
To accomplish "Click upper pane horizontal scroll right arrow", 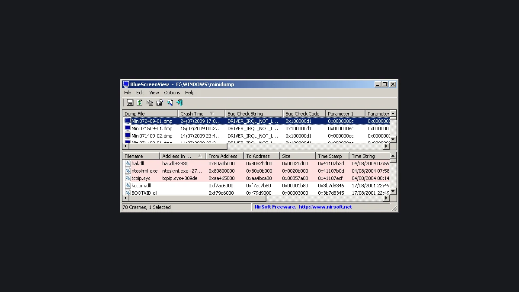I will 387,146.
